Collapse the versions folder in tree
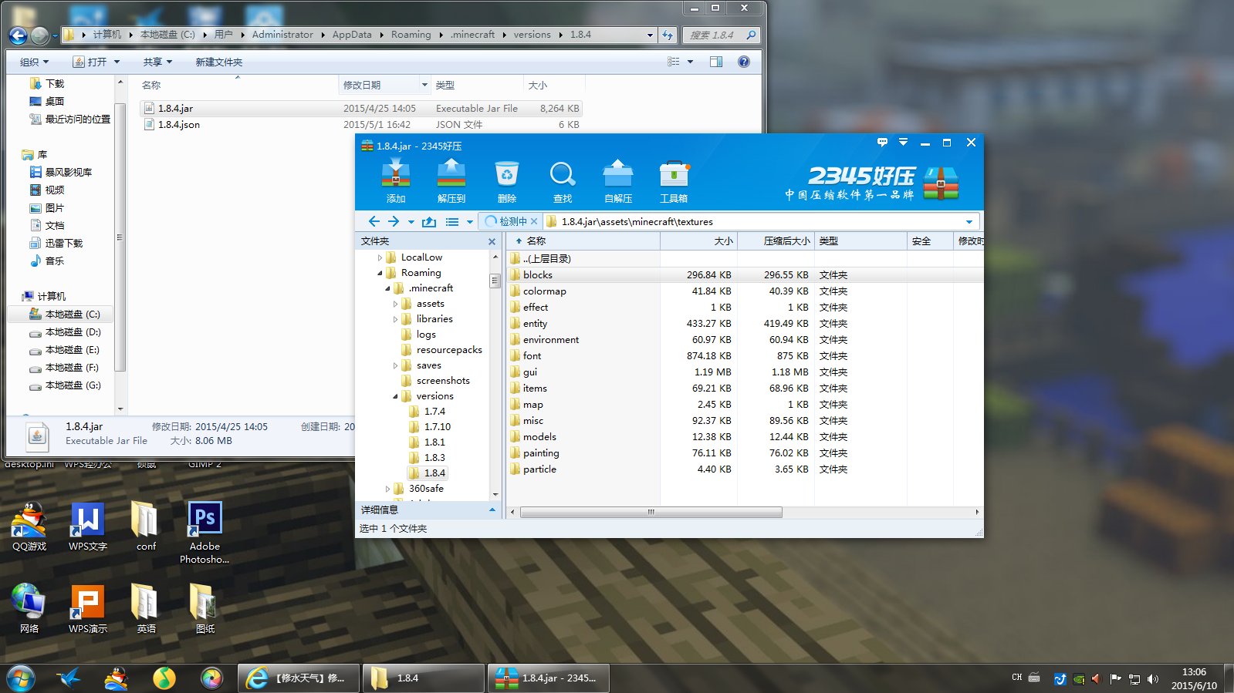The width and height of the screenshot is (1234, 693). pos(395,396)
